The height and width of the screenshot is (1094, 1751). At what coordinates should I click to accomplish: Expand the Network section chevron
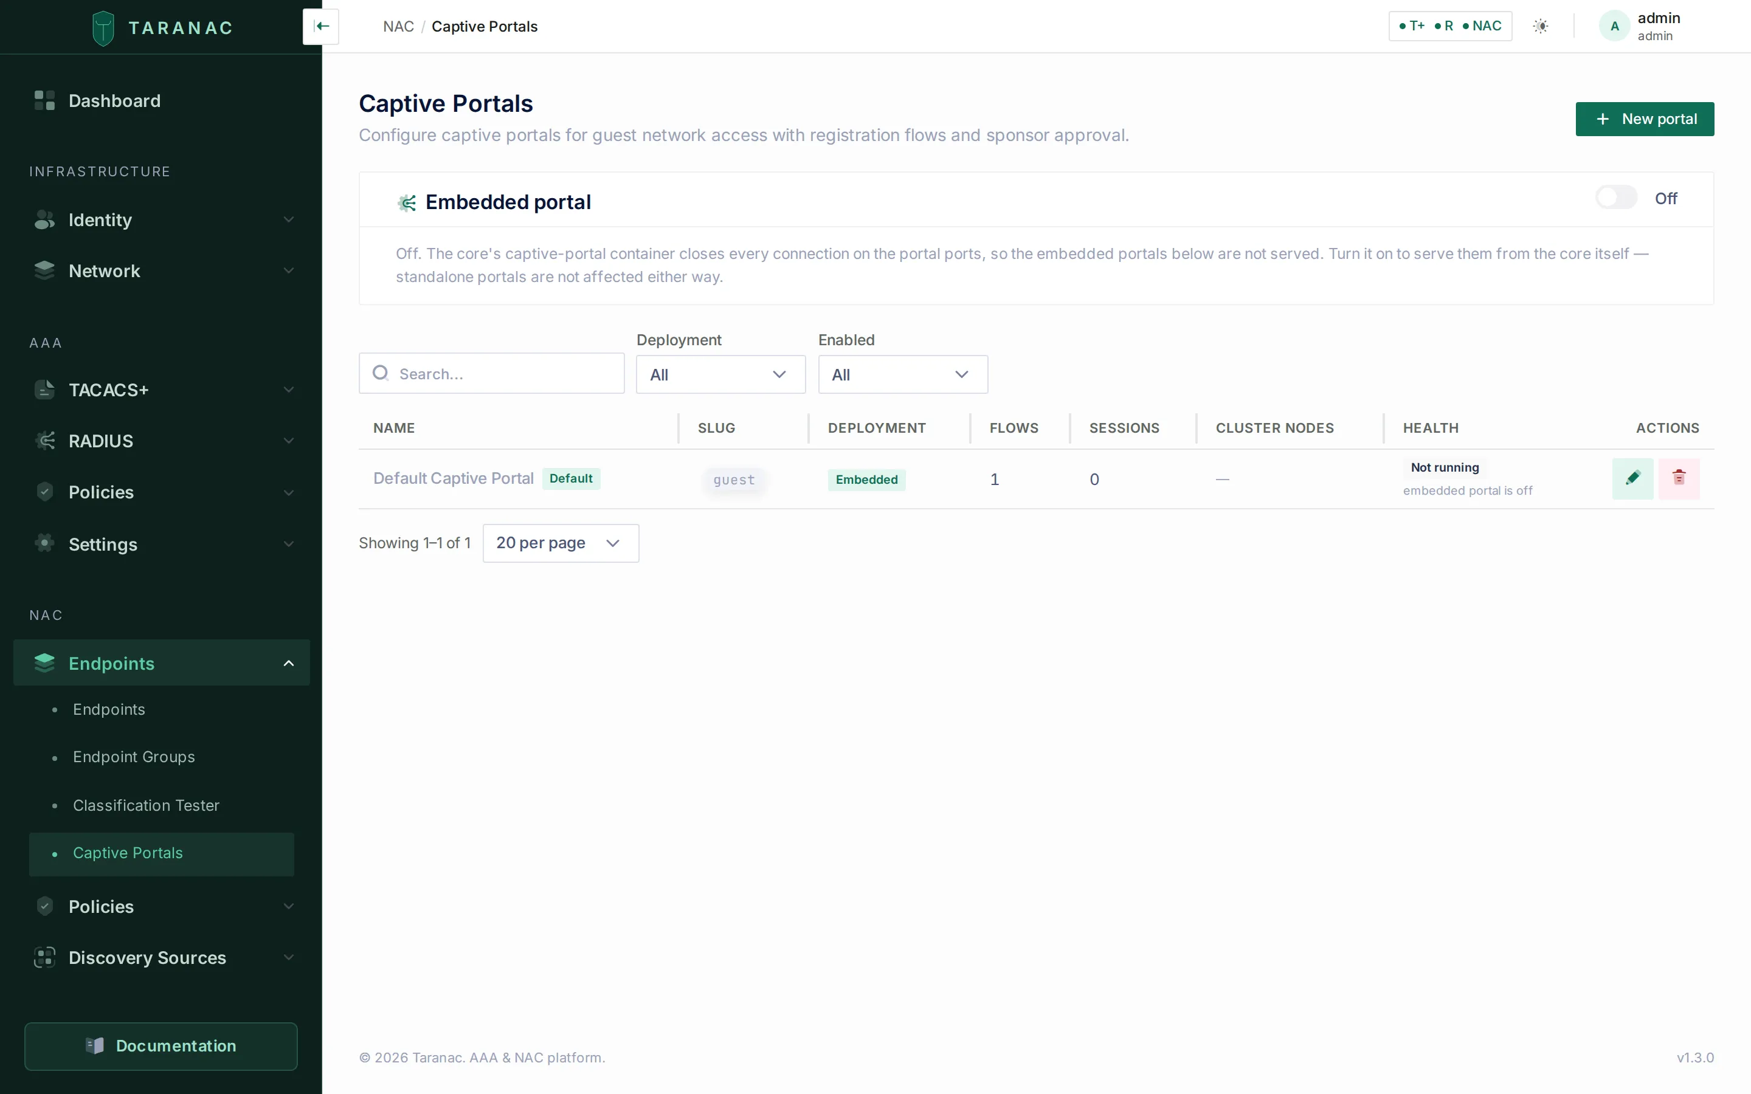(x=289, y=270)
